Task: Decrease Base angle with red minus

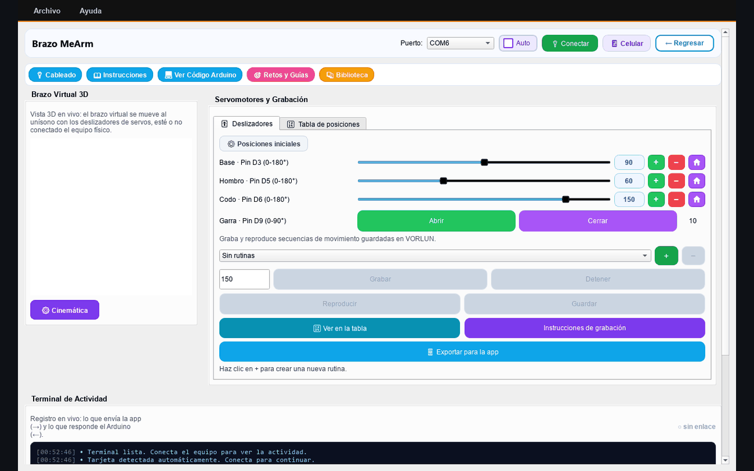Action: (676, 162)
